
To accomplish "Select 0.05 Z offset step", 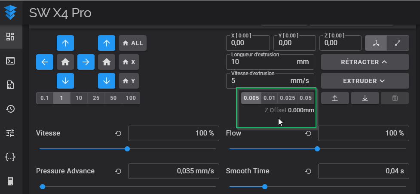I will tap(306, 98).
